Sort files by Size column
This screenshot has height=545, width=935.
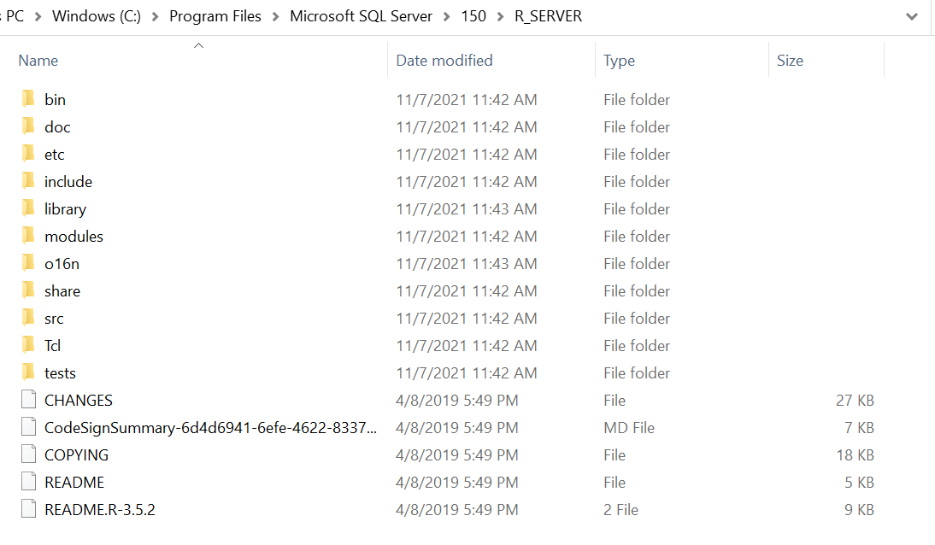coord(790,61)
